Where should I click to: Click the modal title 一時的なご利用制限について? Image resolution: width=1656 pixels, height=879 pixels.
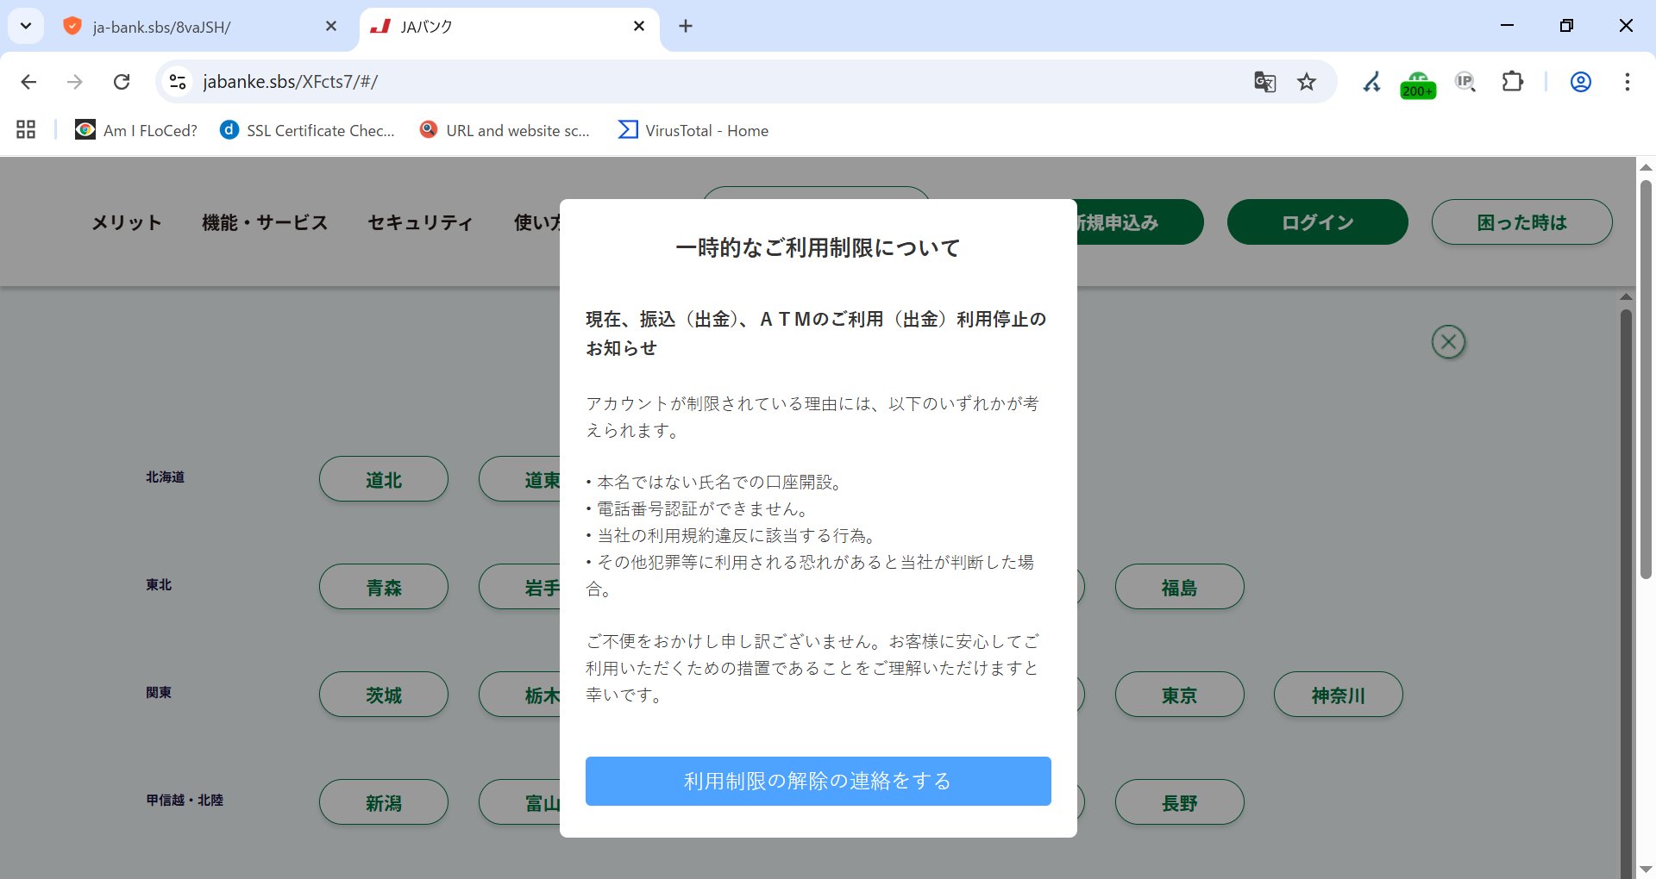818,248
